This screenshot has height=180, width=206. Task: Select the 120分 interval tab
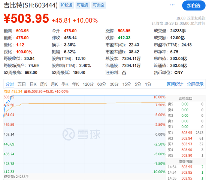(88, 84)
